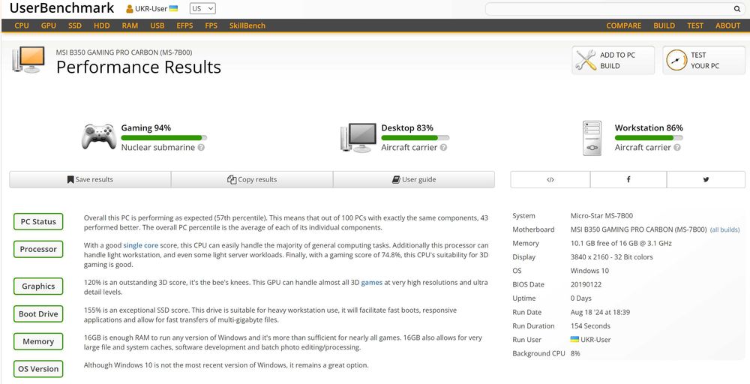Click the Copy results button
This screenshot has width=750, height=384.
click(252, 179)
